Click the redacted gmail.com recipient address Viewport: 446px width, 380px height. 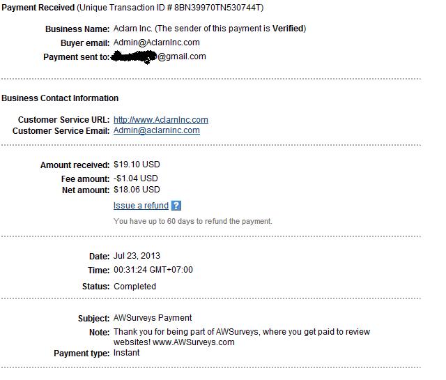point(160,57)
